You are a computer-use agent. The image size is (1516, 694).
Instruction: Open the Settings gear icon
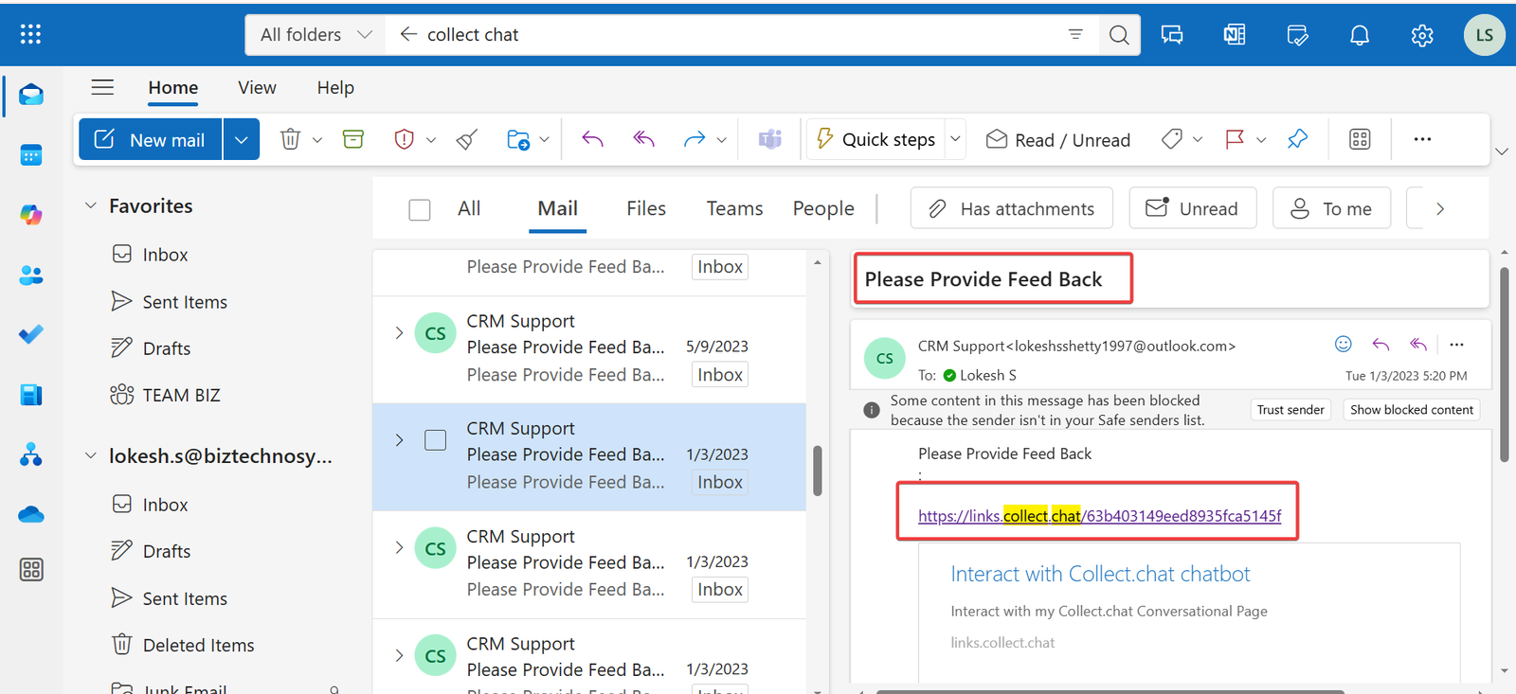coord(1421,35)
